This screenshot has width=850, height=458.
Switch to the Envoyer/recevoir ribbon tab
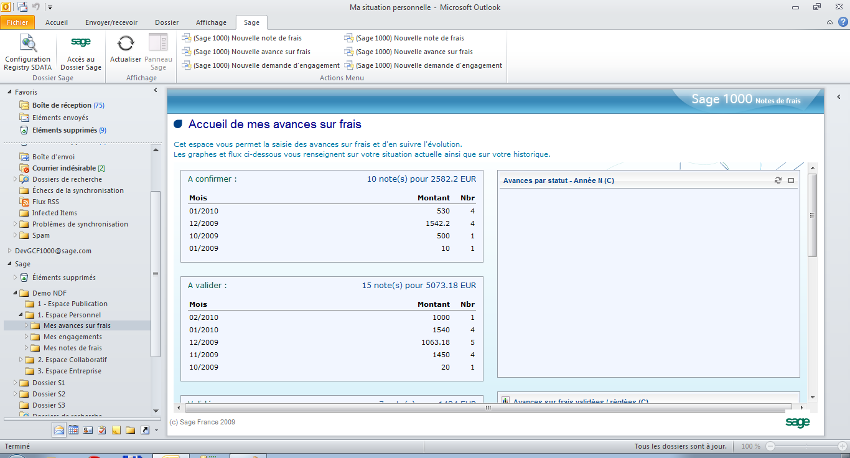tap(111, 22)
